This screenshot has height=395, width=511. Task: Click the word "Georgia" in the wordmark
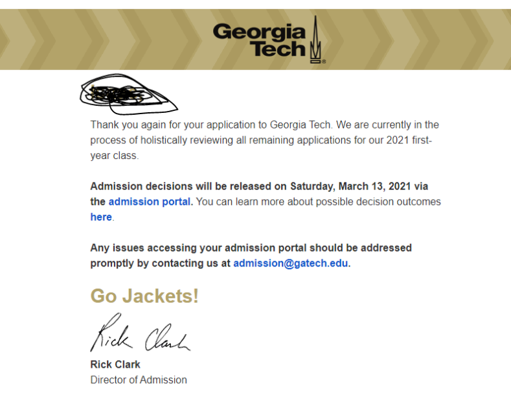[260, 32]
